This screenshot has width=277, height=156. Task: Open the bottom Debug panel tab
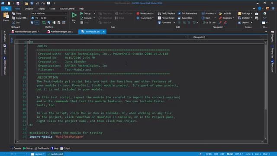28,148
